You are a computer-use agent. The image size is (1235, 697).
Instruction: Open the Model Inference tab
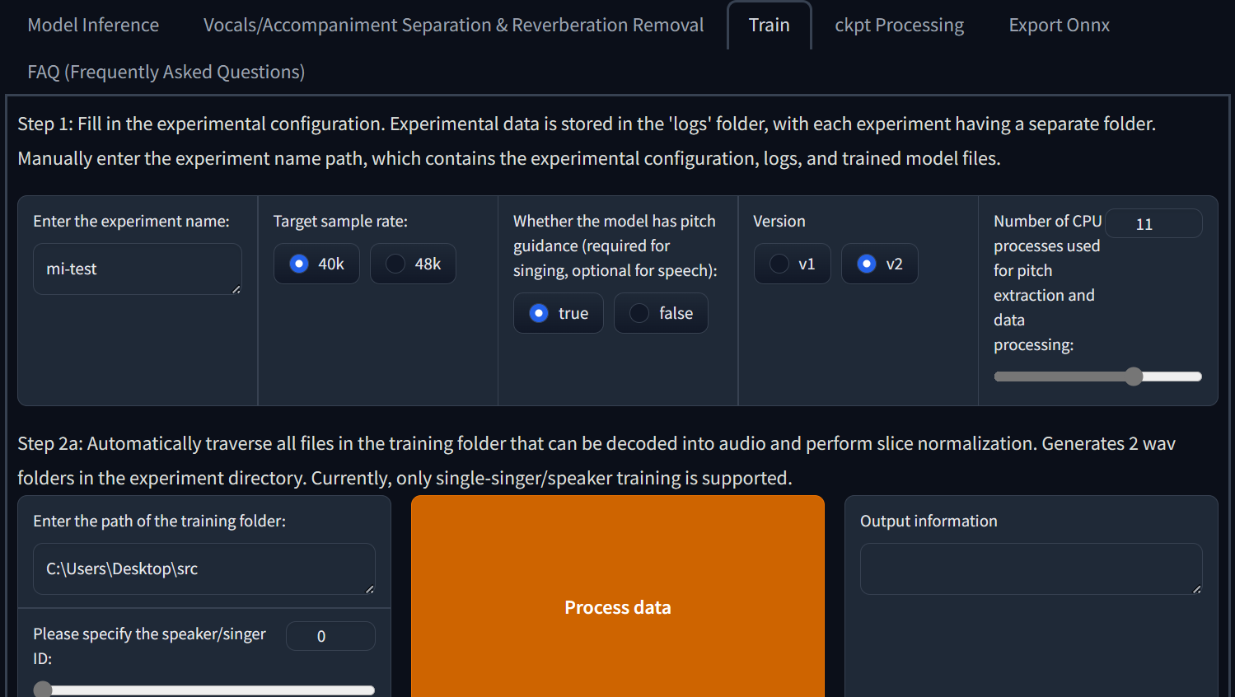pos(93,25)
